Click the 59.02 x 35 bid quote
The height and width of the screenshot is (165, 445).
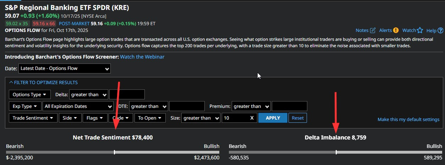pyautogui.click(x=16, y=24)
